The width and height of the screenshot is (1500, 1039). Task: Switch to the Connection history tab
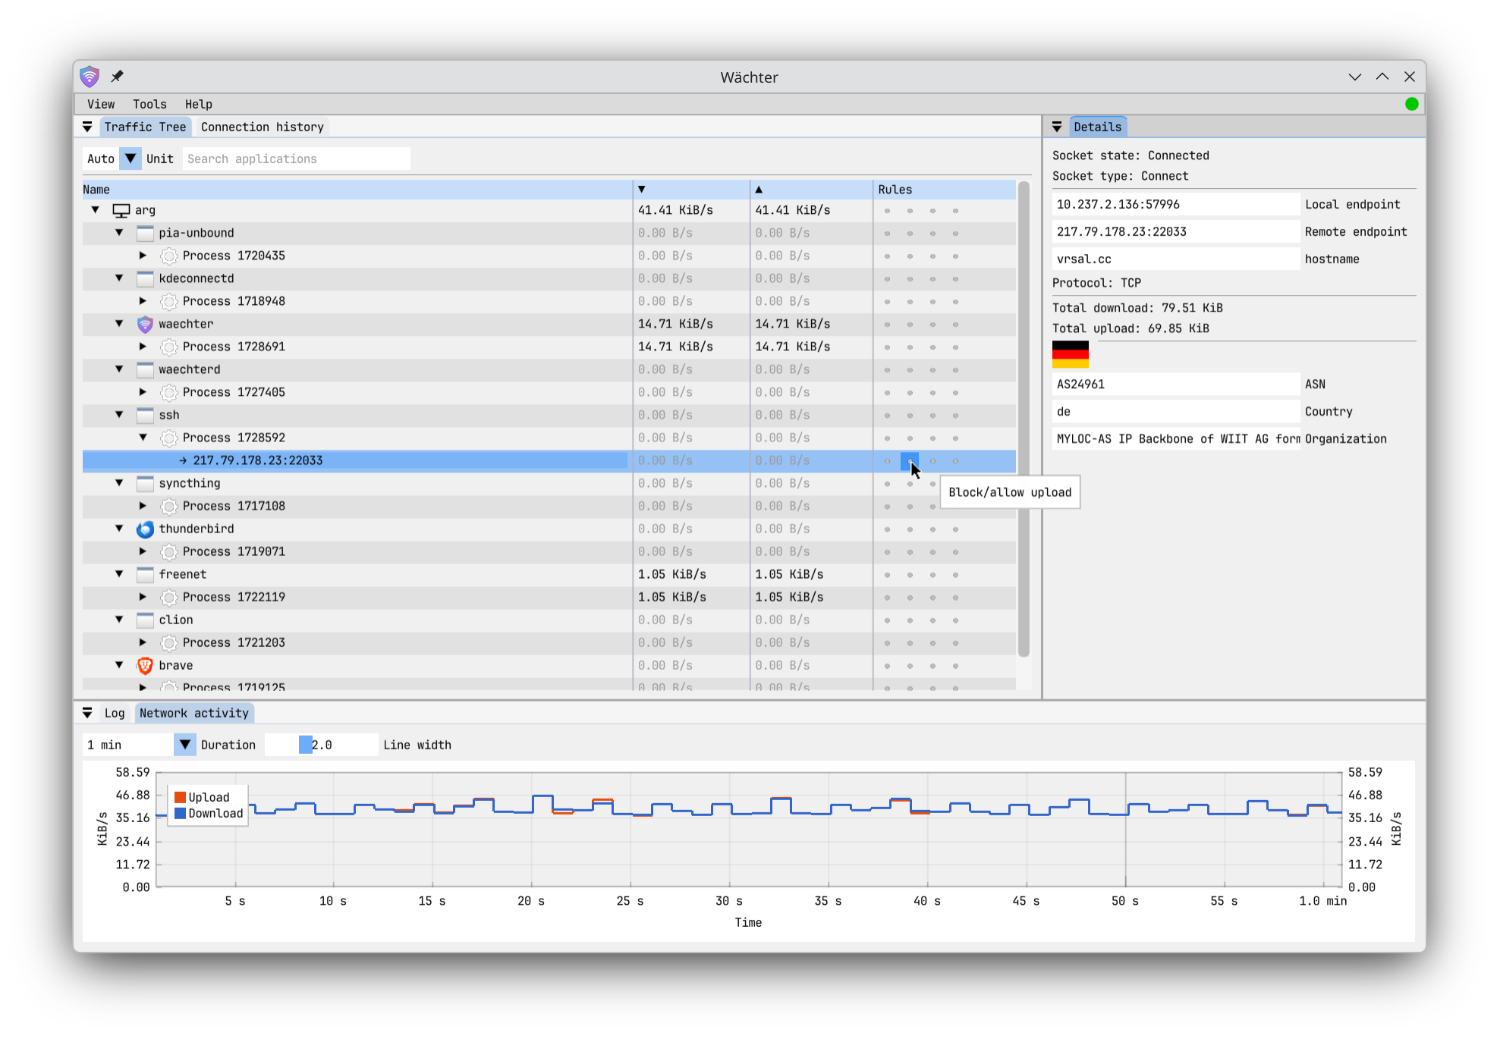[262, 127]
